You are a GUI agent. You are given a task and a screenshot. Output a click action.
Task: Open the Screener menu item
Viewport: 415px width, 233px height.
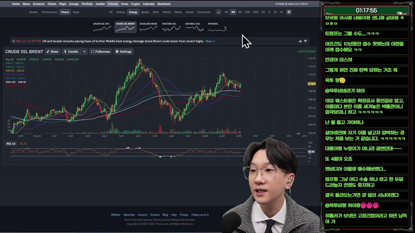39,4
